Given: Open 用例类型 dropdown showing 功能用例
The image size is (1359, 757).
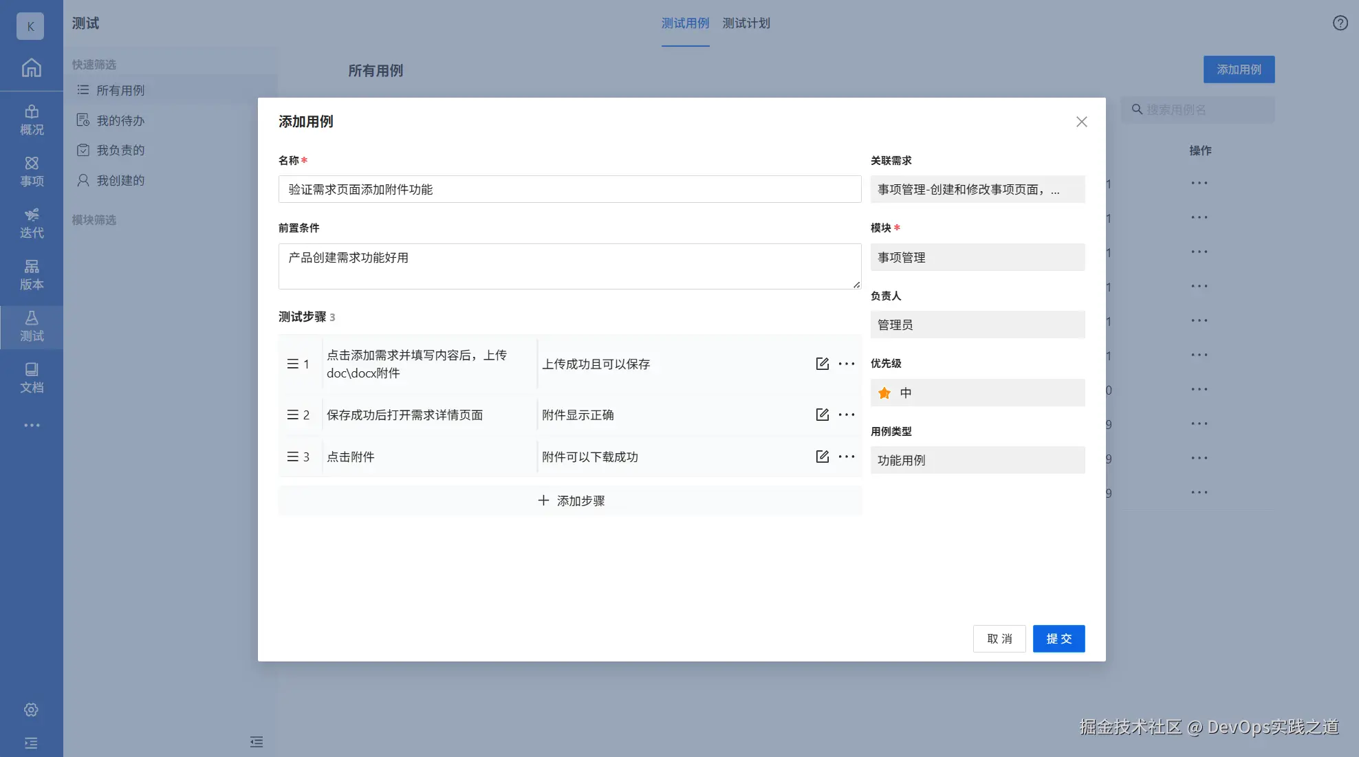Looking at the screenshot, I should click(977, 460).
